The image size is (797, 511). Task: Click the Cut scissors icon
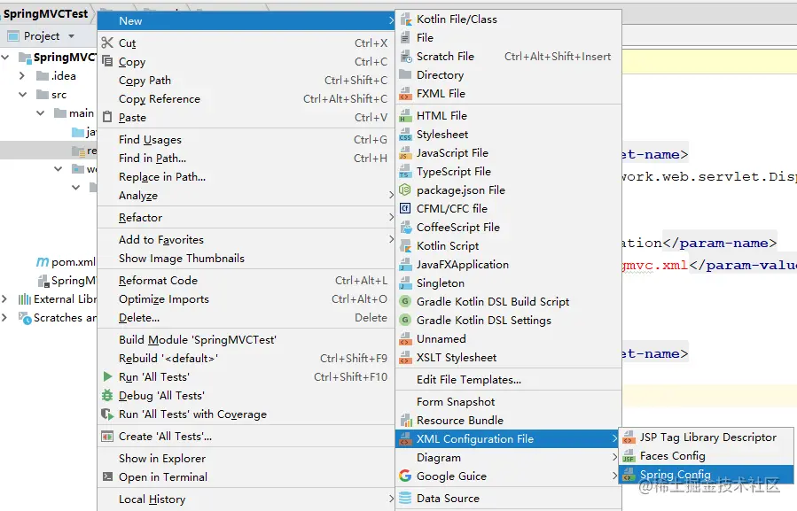click(x=107, y=43)
